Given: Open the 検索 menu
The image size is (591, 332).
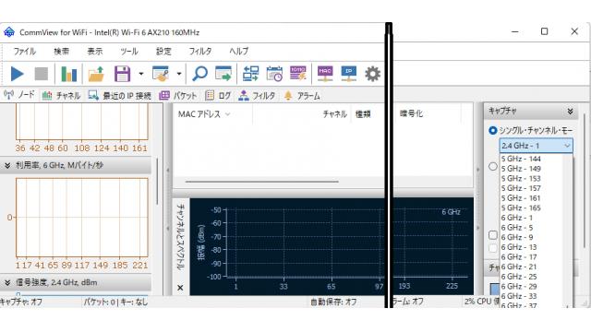Looking at the screenshot, I should click(62, 52).
